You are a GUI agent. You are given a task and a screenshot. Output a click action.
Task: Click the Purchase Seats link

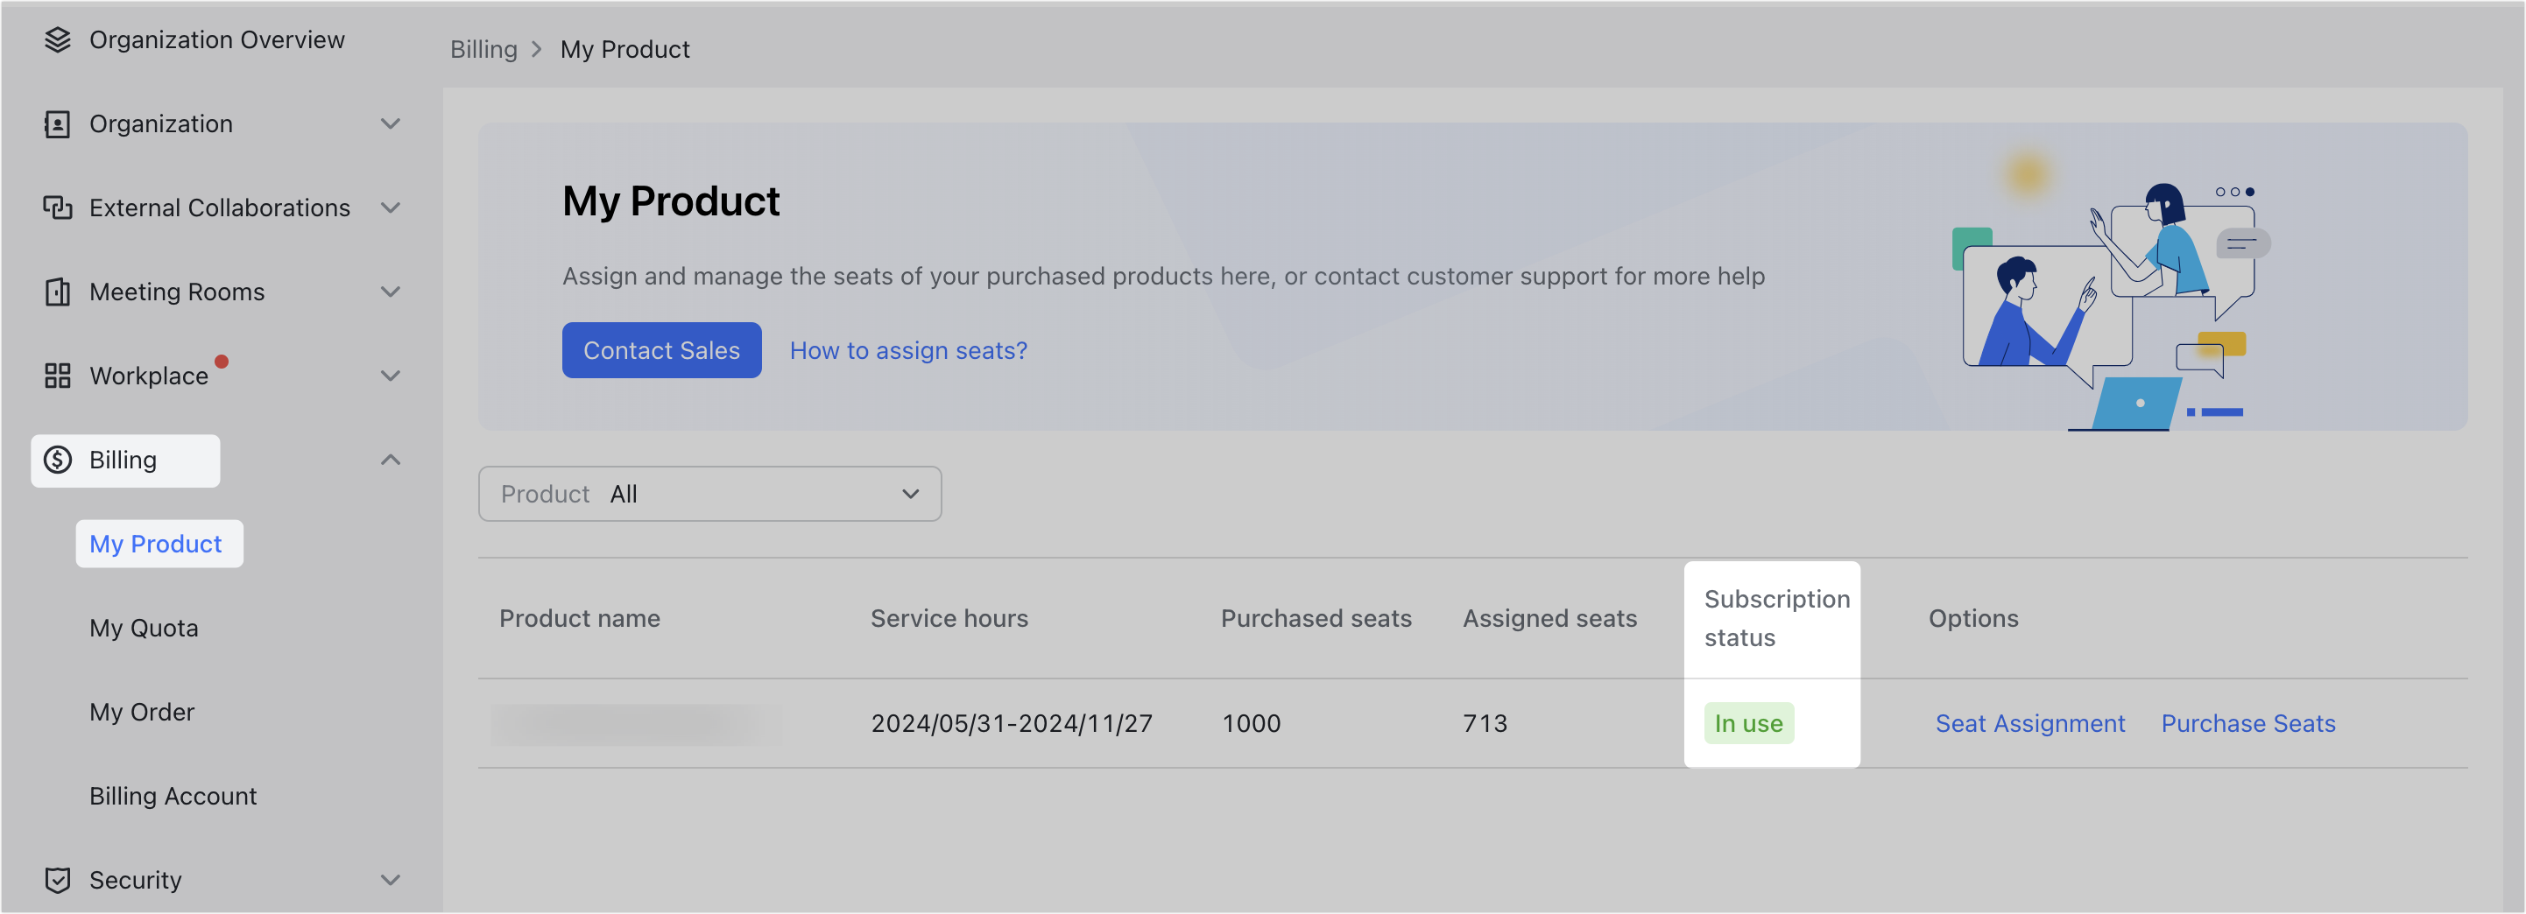(2248, 724)
